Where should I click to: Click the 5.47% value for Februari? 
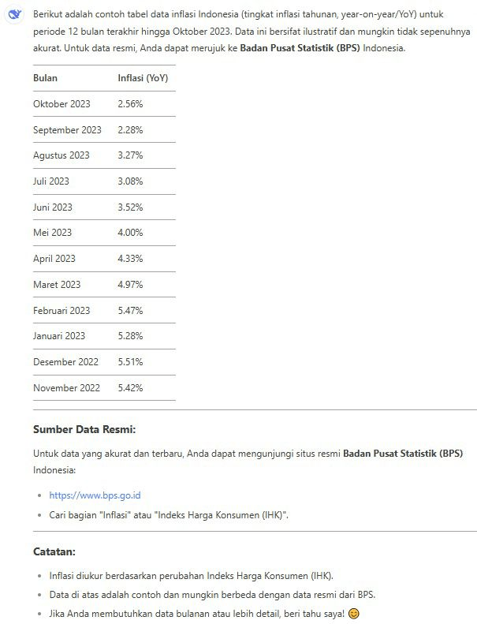click(130, 311)
